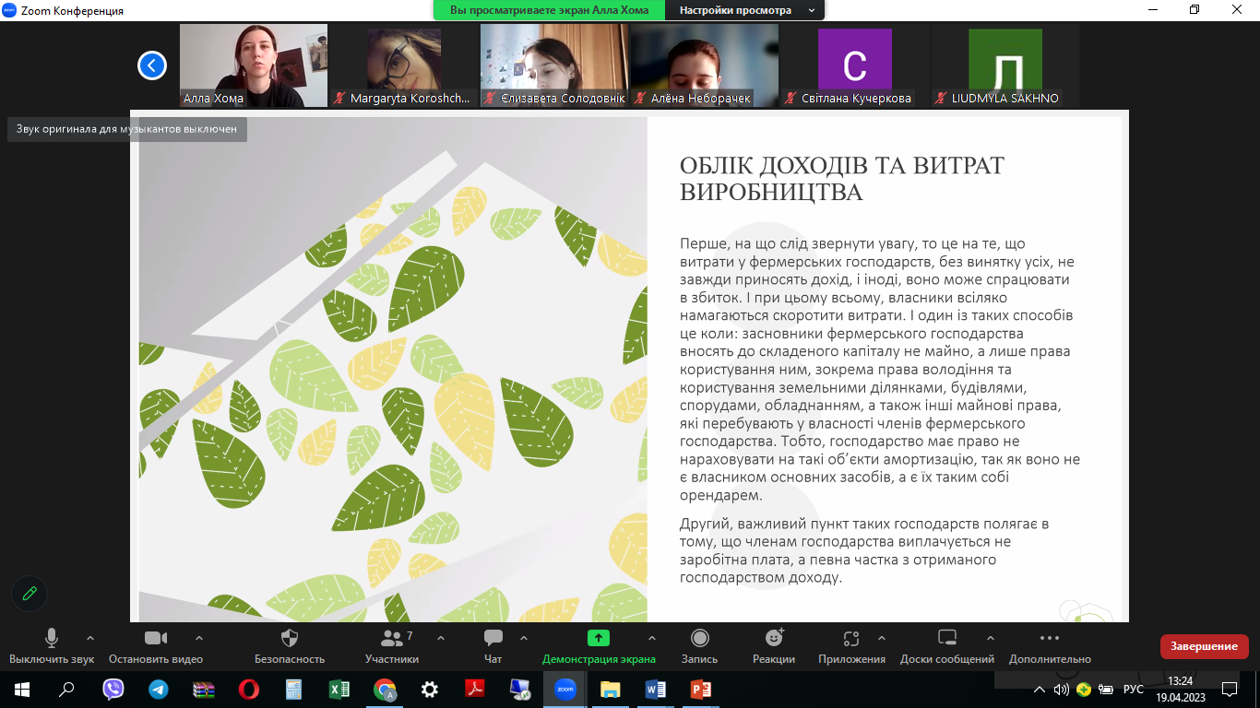Select Margaryta Koroshch... video thumbnail

[x=404, y=65]
